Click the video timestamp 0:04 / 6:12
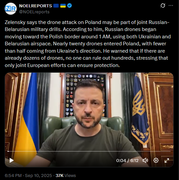This screenshot has height=180, width=179. pos(127,160)
